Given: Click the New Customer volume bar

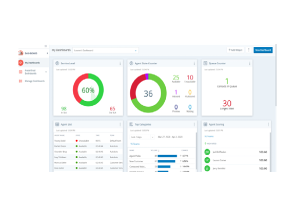Looking at the screenshot, I should (166, 161).
